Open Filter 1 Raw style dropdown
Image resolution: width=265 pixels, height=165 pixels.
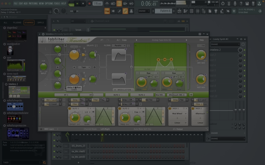click(x=150, y=73)
